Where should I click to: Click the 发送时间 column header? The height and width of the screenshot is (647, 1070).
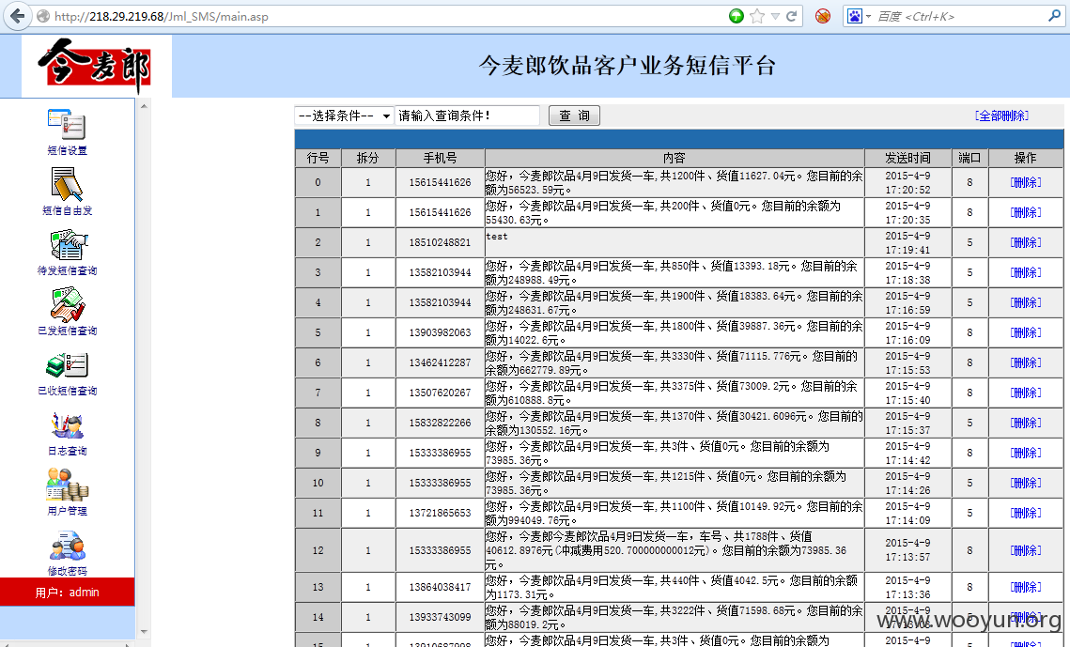pyautogui.click(x=907, y=158)
